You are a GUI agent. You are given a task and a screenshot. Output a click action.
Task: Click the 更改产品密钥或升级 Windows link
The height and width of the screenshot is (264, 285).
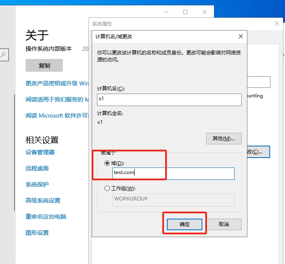pyautogui.click(x=57, y=83)
